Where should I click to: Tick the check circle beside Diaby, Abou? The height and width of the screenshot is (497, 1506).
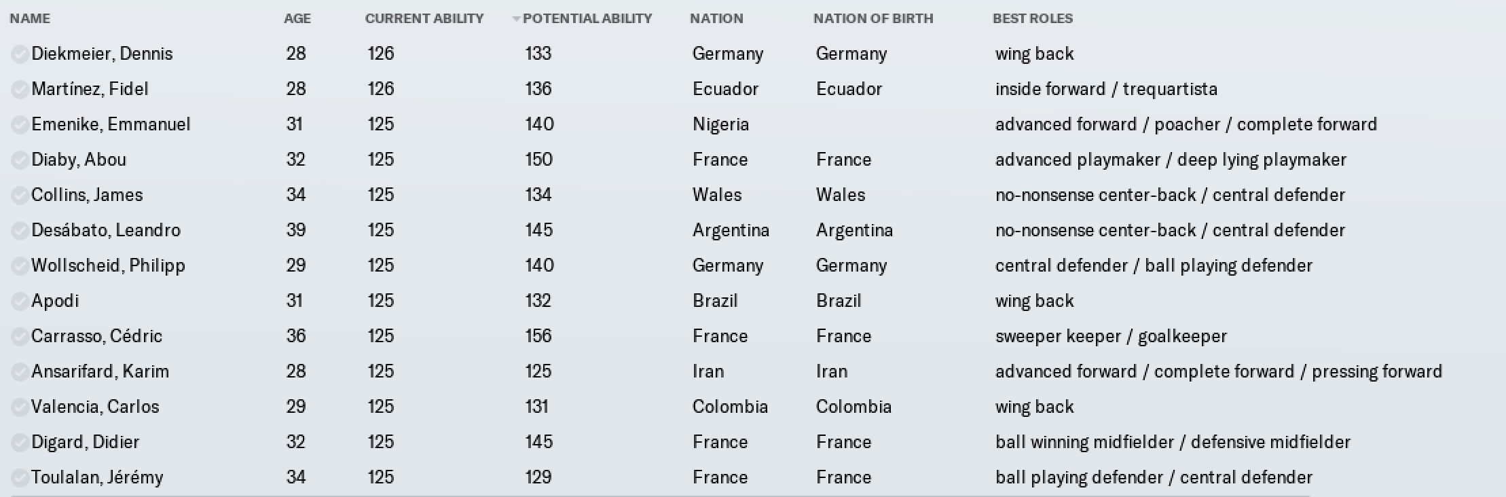pyautogui.click(x=20, y=160)
